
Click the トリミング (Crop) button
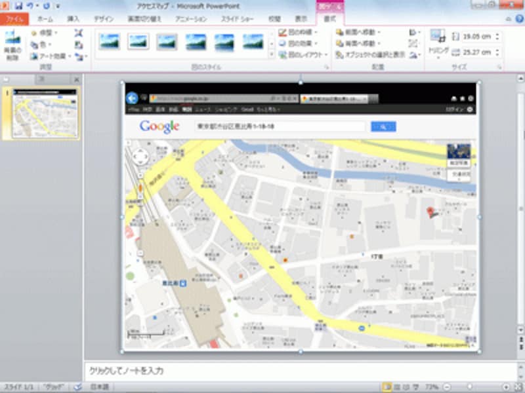(438, 44)
